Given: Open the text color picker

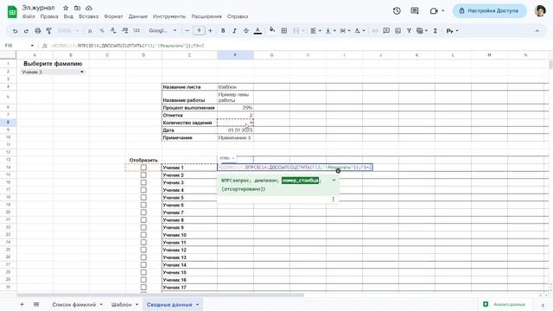Looking at the screenshot, I should (x=257, y=31).
